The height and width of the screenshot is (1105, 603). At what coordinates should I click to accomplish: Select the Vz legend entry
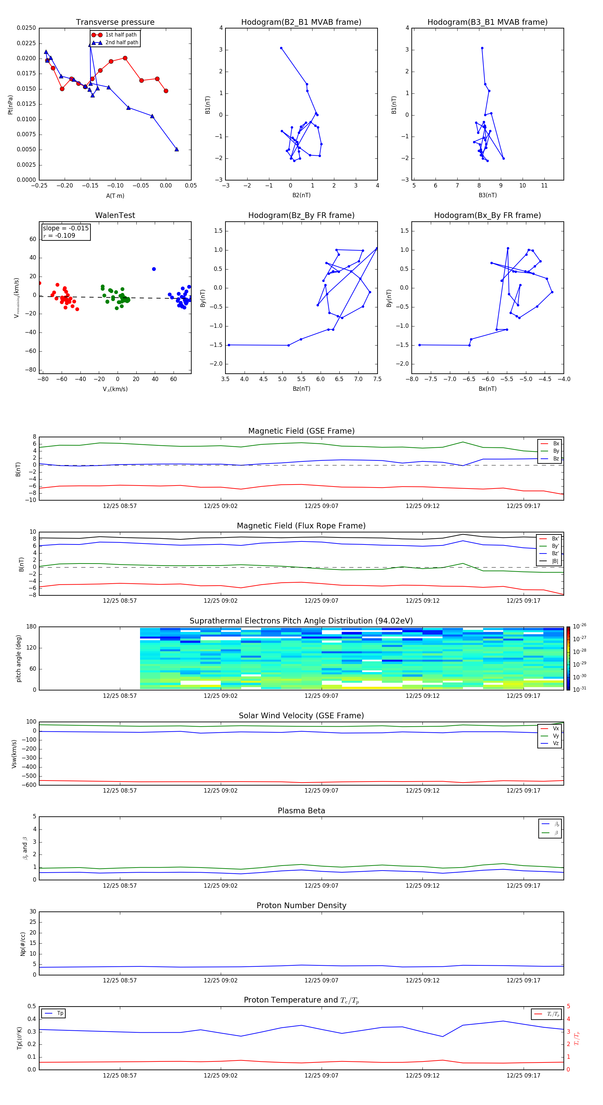550,743
